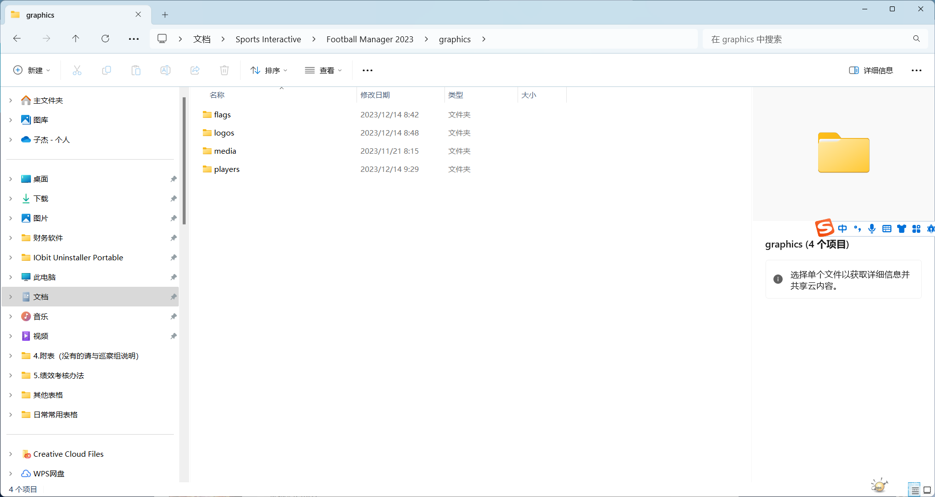The width and height of the screenshot is (935, 497).
Task: Add a new tab
Action: (165, 15)
